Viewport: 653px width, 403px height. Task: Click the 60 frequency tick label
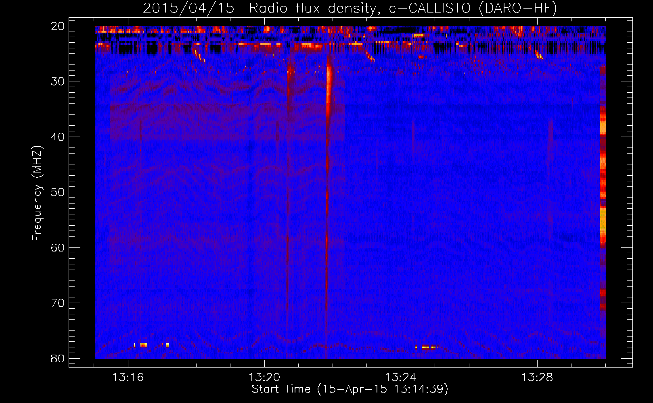pyautogui.click(x=58, y=248)
